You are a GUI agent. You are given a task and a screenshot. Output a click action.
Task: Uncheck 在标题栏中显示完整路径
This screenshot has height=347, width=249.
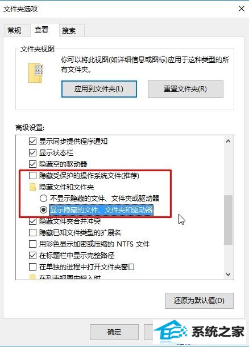[32, 255]
